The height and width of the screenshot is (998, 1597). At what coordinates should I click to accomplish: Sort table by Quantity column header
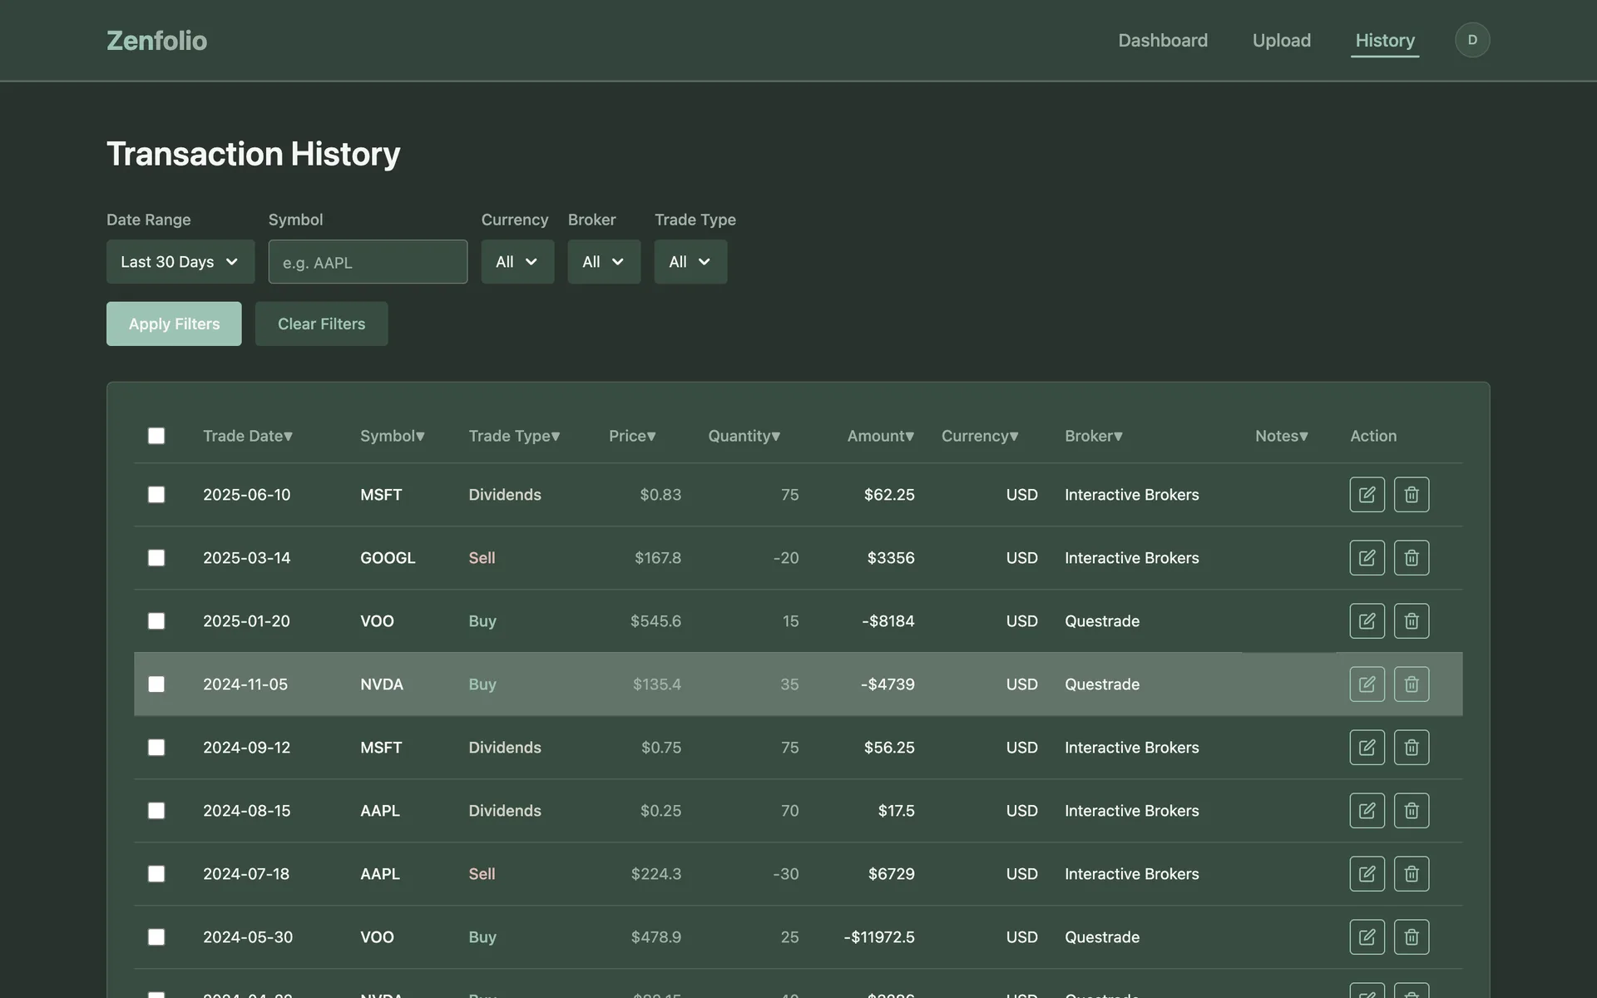(x=744, y=436)
